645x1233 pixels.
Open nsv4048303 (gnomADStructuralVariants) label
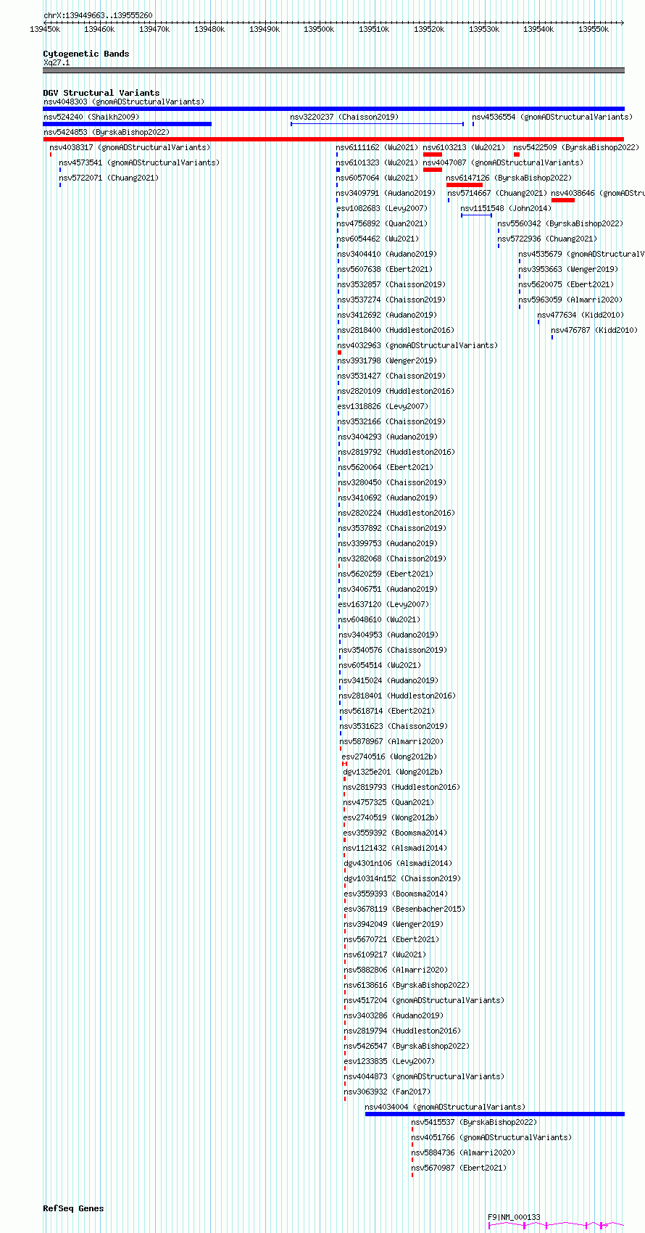tap(124, 102)
